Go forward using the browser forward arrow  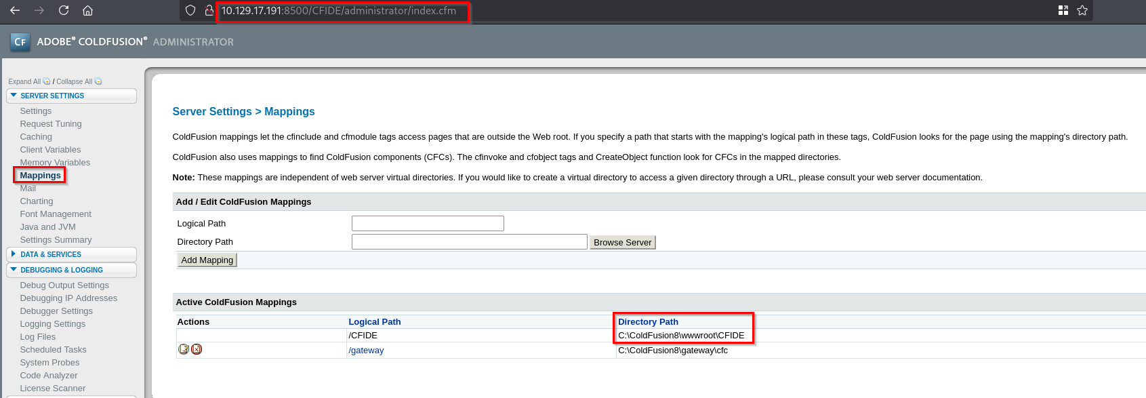point(39,10)
